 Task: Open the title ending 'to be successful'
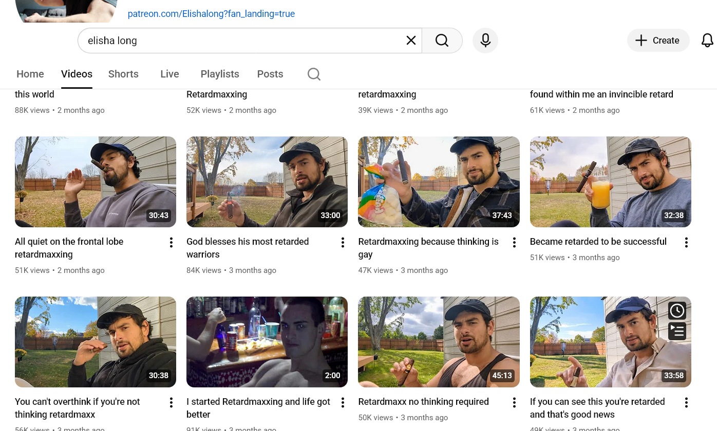(x=598, y=242)
